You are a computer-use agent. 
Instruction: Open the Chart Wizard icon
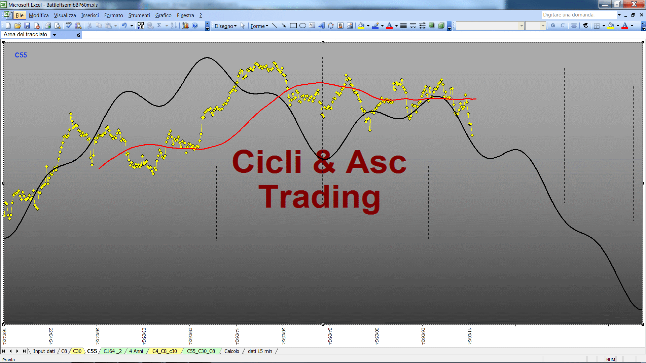coord(185,26)
